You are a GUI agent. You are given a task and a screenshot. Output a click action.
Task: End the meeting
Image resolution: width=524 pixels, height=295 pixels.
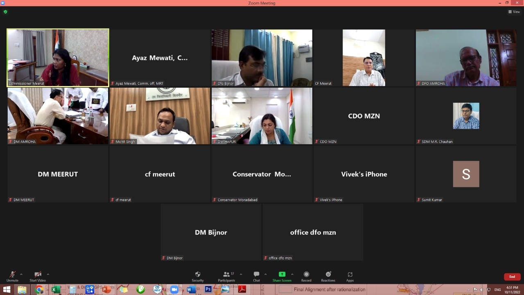click(x=512, y=277)
